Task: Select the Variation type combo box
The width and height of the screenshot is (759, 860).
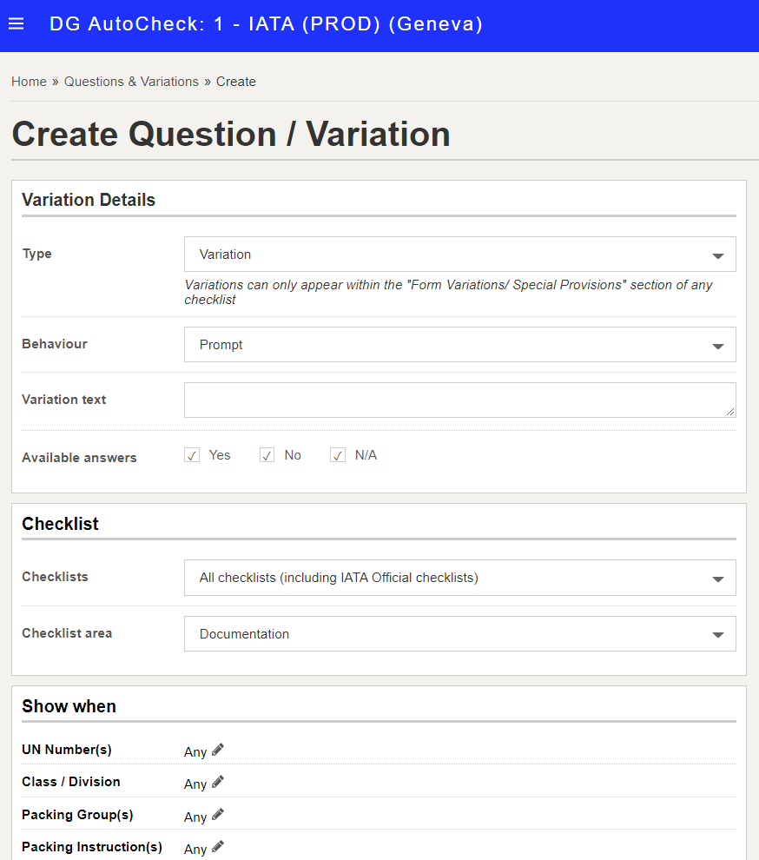Action: pos(460,254)
